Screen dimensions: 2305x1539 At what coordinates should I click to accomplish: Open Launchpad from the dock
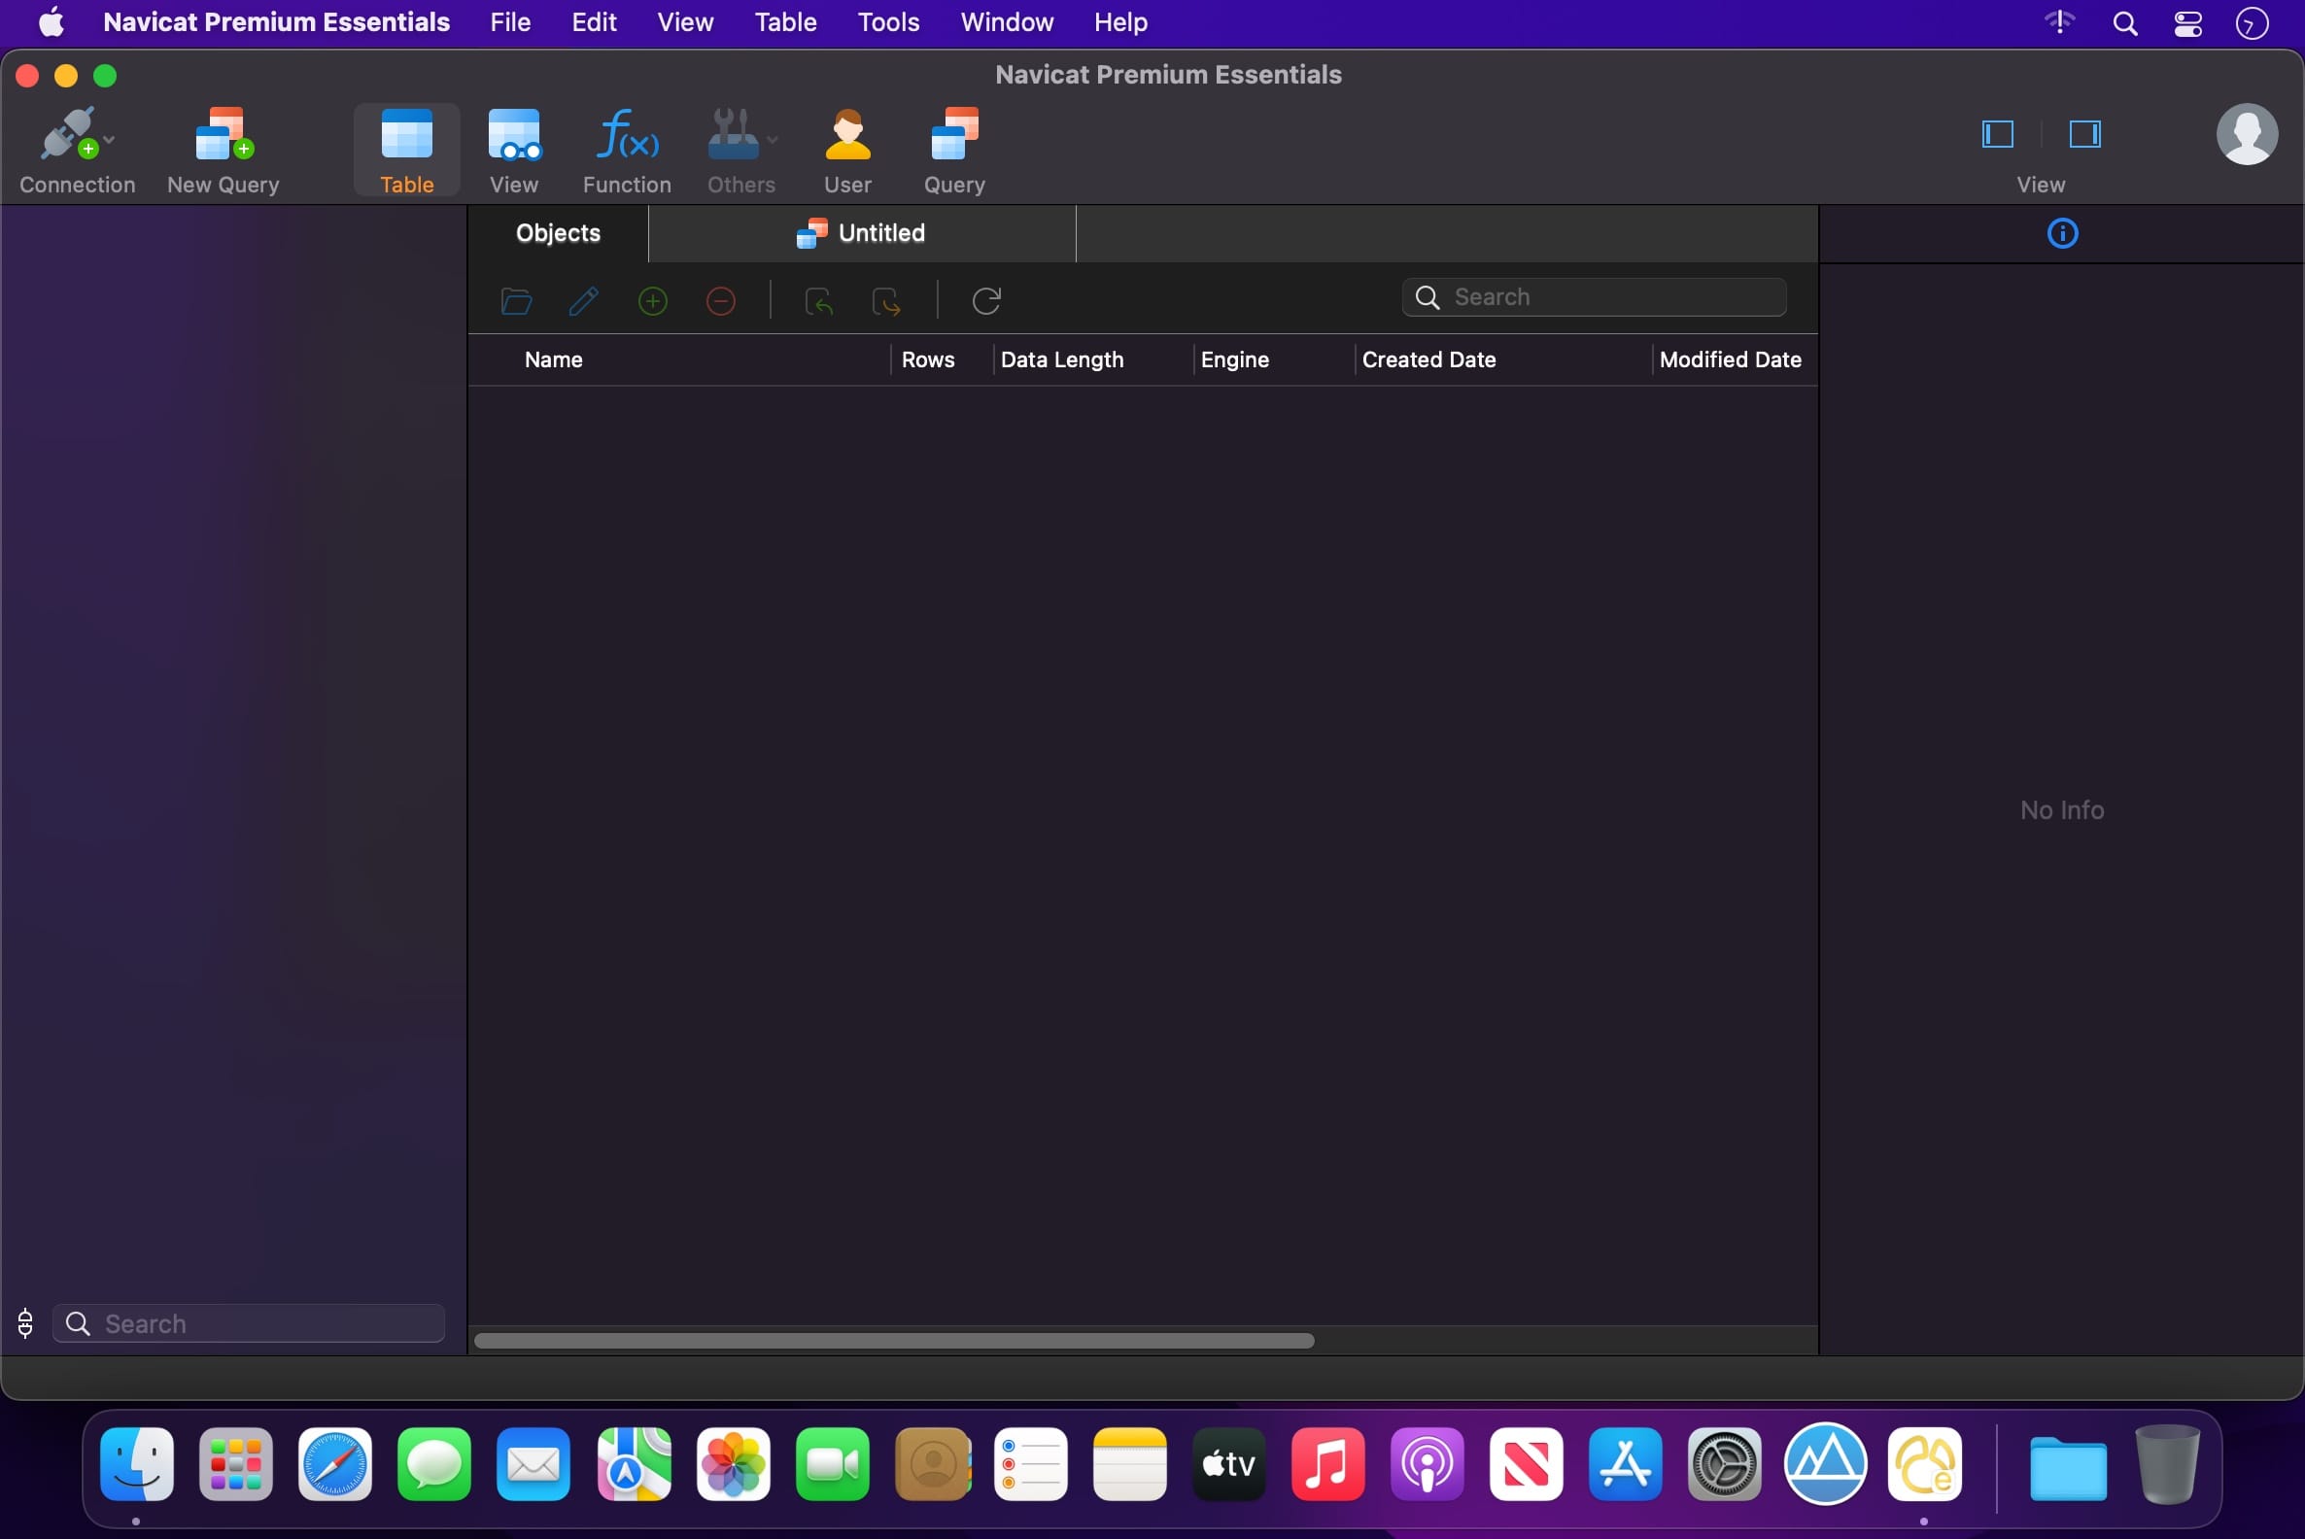click(x=235, y=1464)
